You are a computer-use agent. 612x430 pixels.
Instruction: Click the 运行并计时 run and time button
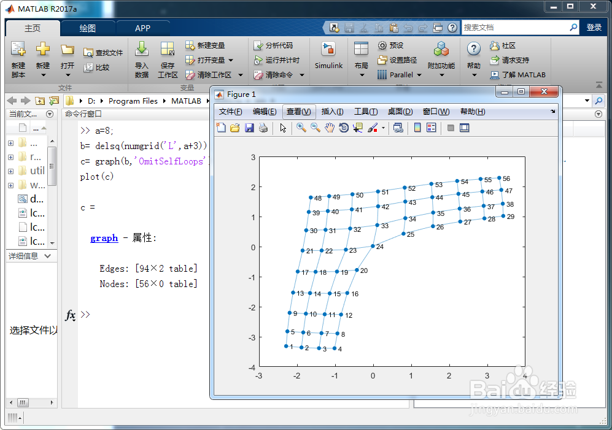[x=277, y=60]
